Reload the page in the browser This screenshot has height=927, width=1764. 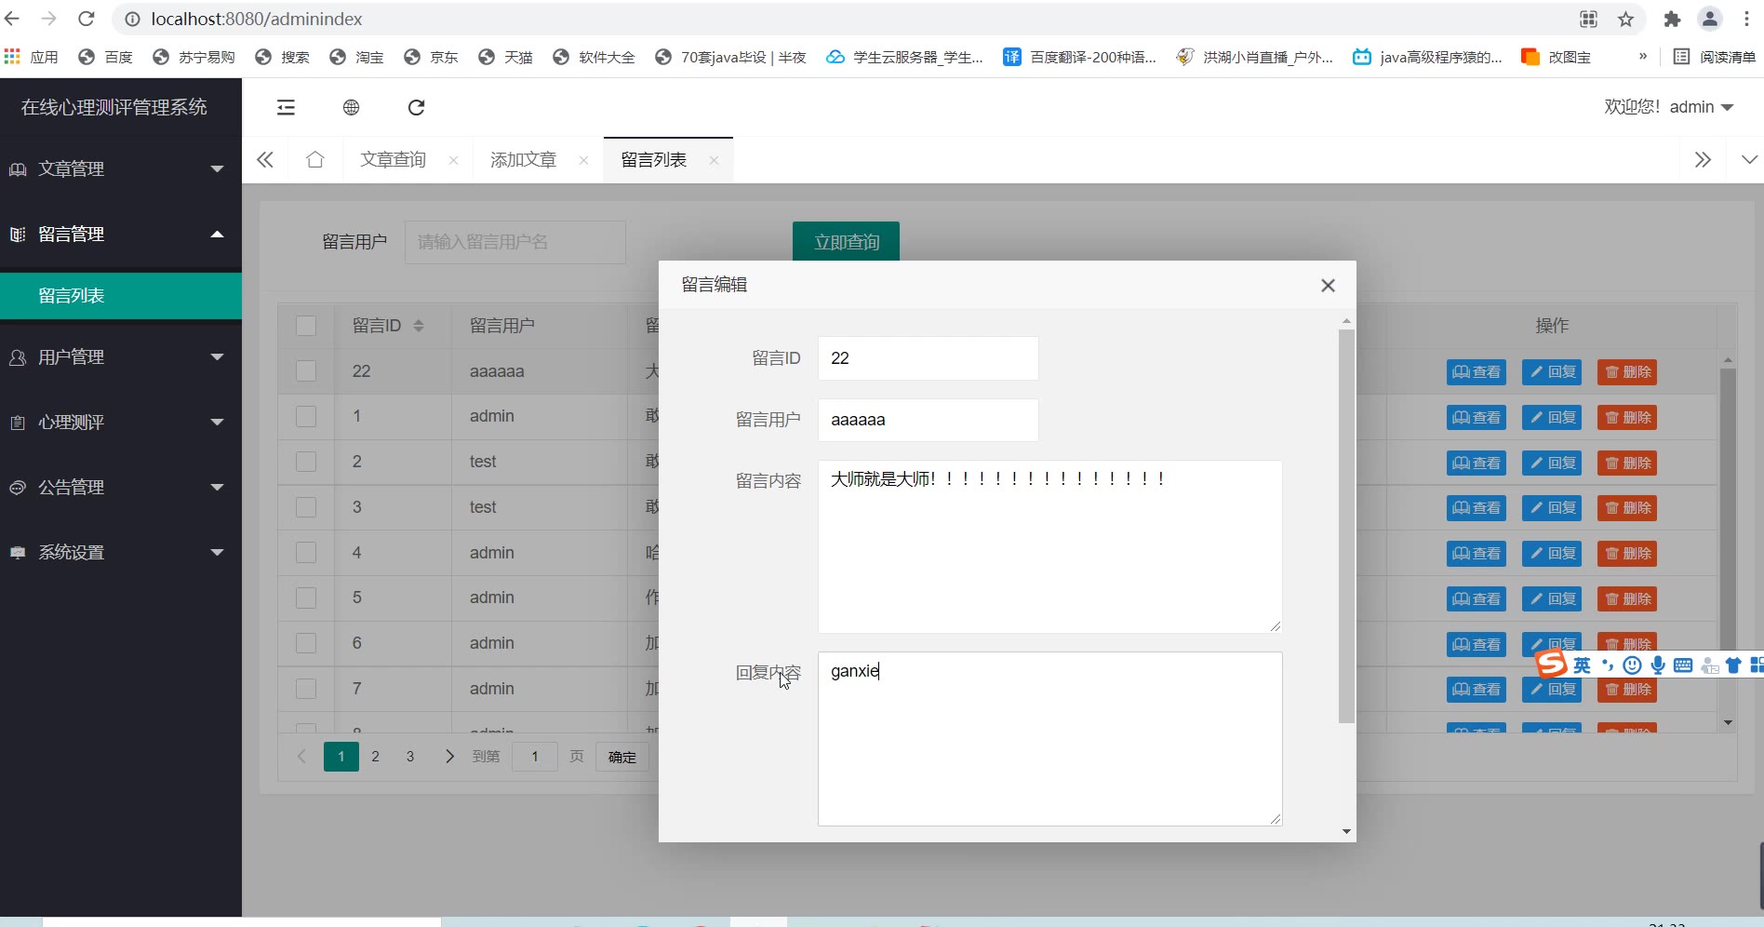click(87, 19)
